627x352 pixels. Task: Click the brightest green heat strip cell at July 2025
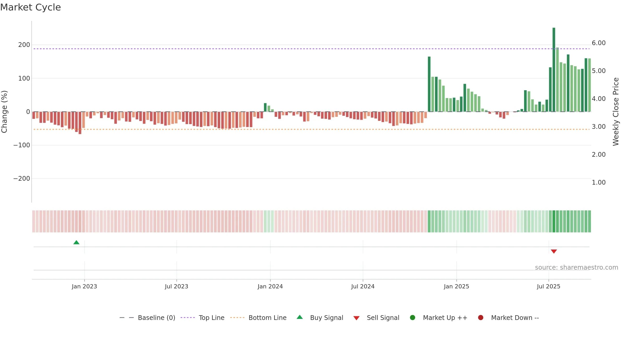pyautogui.click(x=554, y=221)
